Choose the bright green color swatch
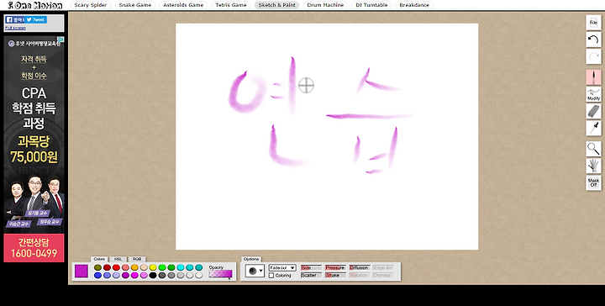 pyautogui.click(x=162, y=267)
